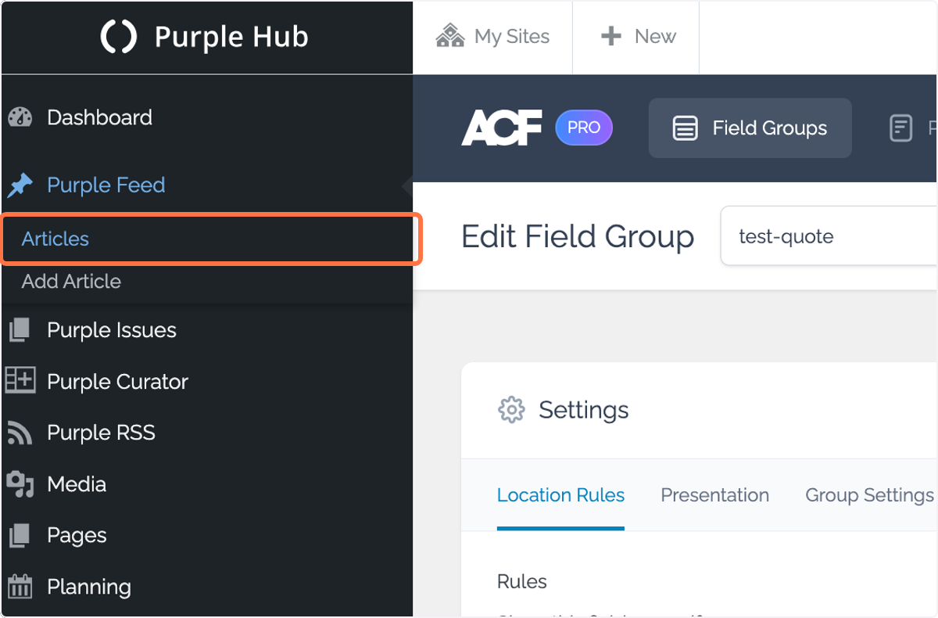
Task: Select Add Article in sidebar
Action: click(71, 282)
